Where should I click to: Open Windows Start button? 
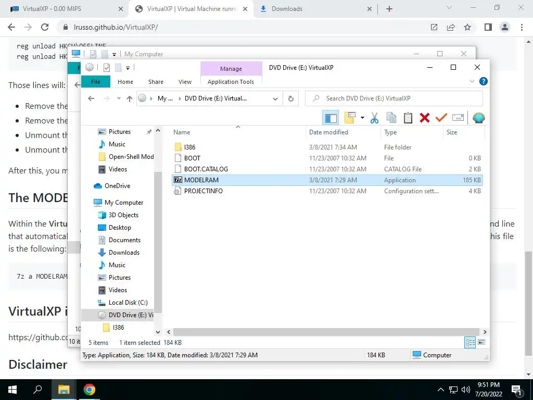[x=12, y=390]
